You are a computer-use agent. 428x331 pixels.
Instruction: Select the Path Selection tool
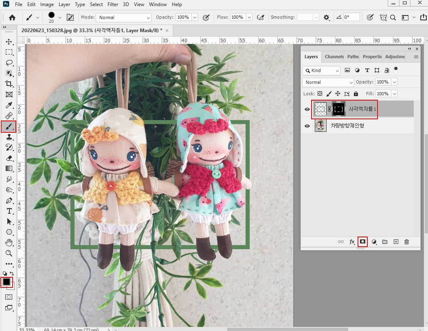(x=9, y=221)
